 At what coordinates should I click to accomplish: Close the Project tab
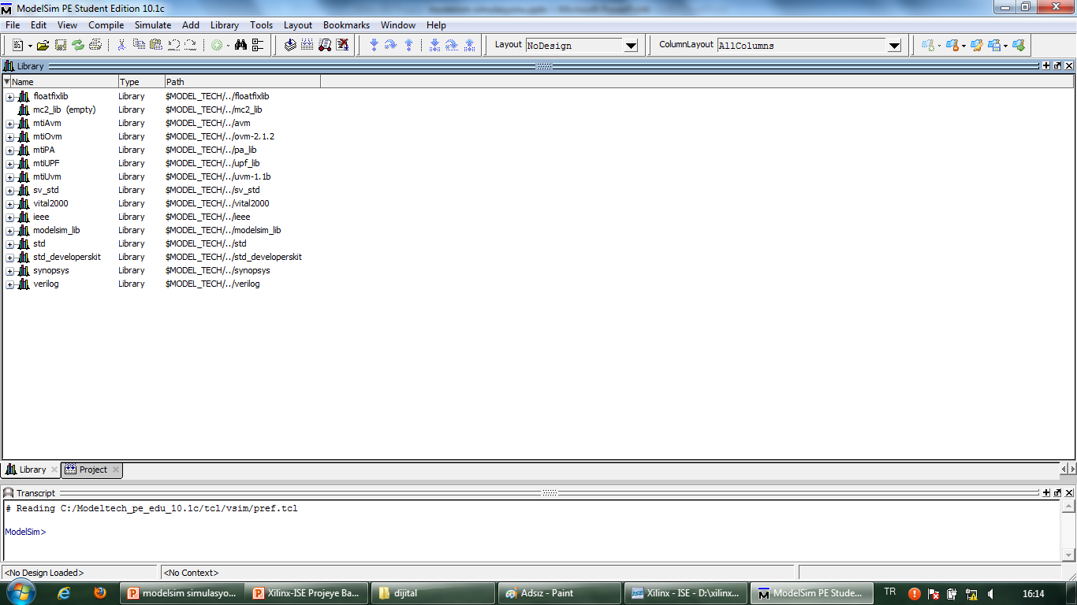pos(116,470)
